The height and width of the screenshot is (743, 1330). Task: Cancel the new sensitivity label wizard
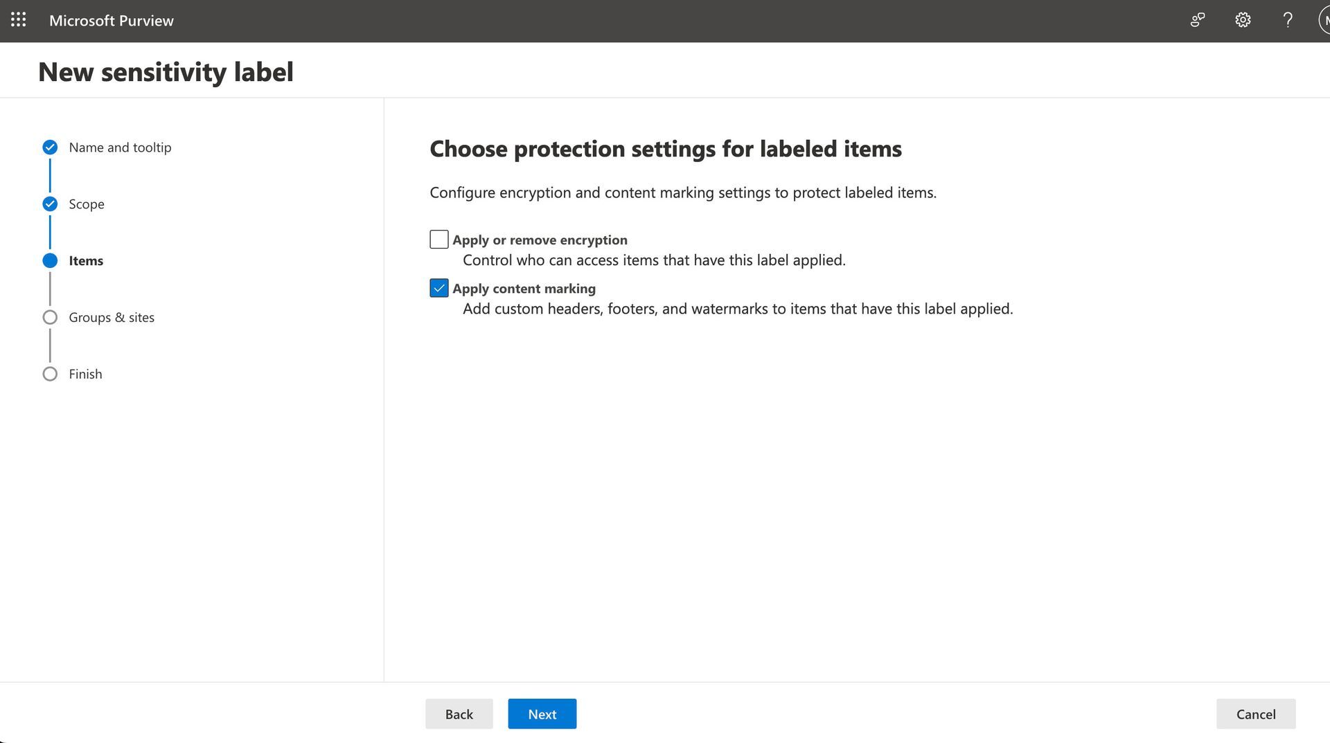click(x=1256, y=714)
